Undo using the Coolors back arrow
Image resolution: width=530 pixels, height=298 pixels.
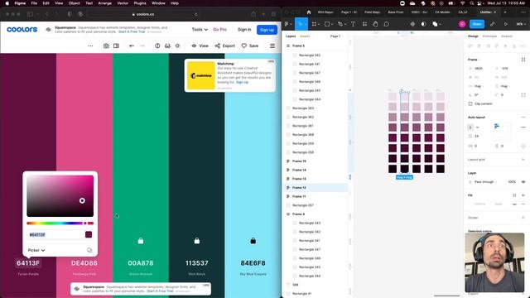(132, 46)
